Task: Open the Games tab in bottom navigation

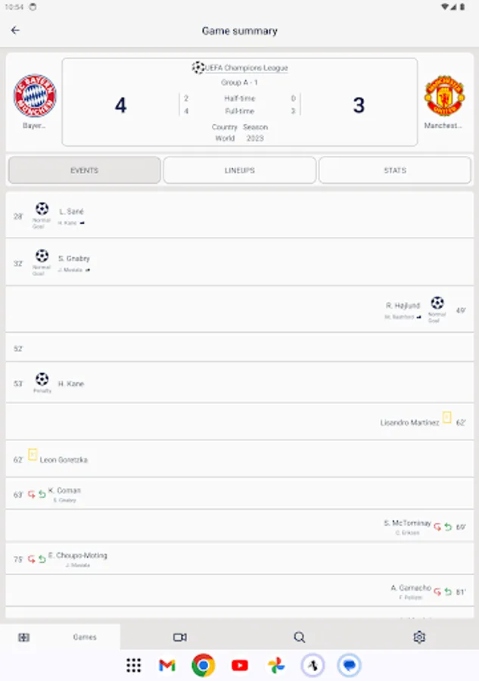Action: click(84, 636)
